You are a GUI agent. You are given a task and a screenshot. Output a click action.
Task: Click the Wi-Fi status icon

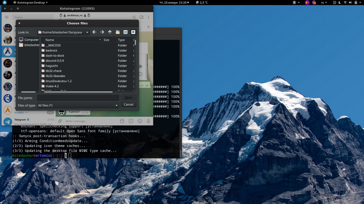pos(346,3)
